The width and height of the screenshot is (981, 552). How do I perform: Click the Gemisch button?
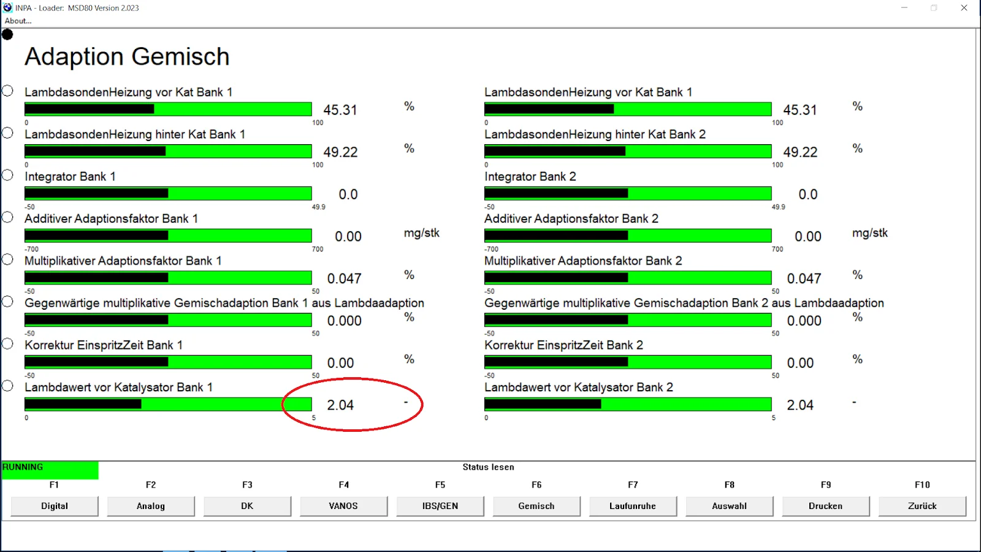pyautogui.click(x=536, y=506)
